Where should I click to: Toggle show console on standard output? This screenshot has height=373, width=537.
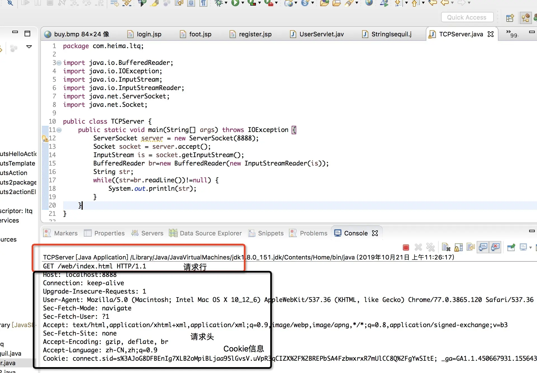pos(483,247)
